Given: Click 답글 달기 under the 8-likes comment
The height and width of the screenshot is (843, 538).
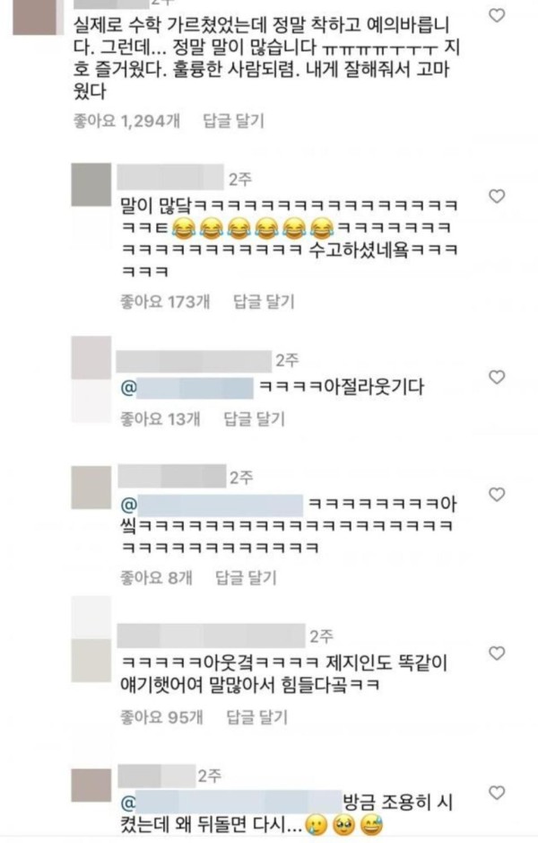Looking at the screenshot, I should tap(246, 578).
